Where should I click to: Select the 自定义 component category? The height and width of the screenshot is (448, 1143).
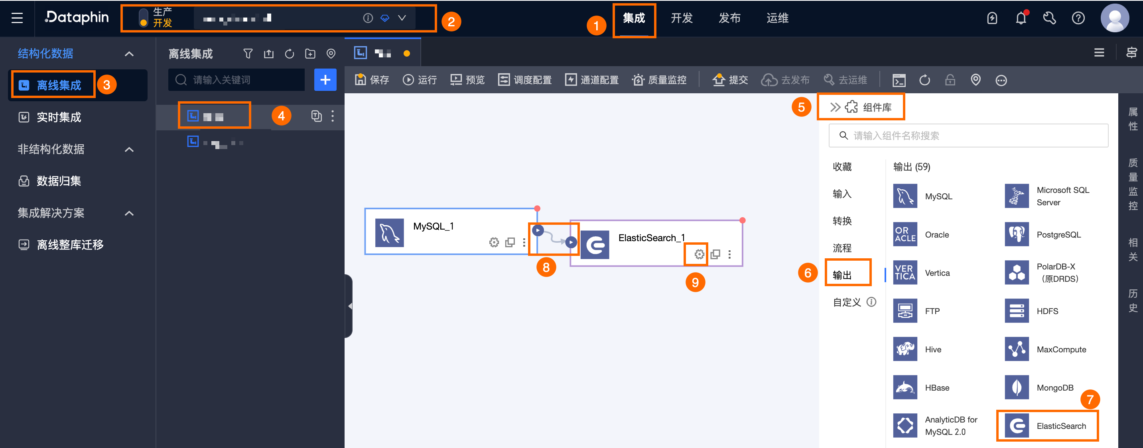[847, 302]
